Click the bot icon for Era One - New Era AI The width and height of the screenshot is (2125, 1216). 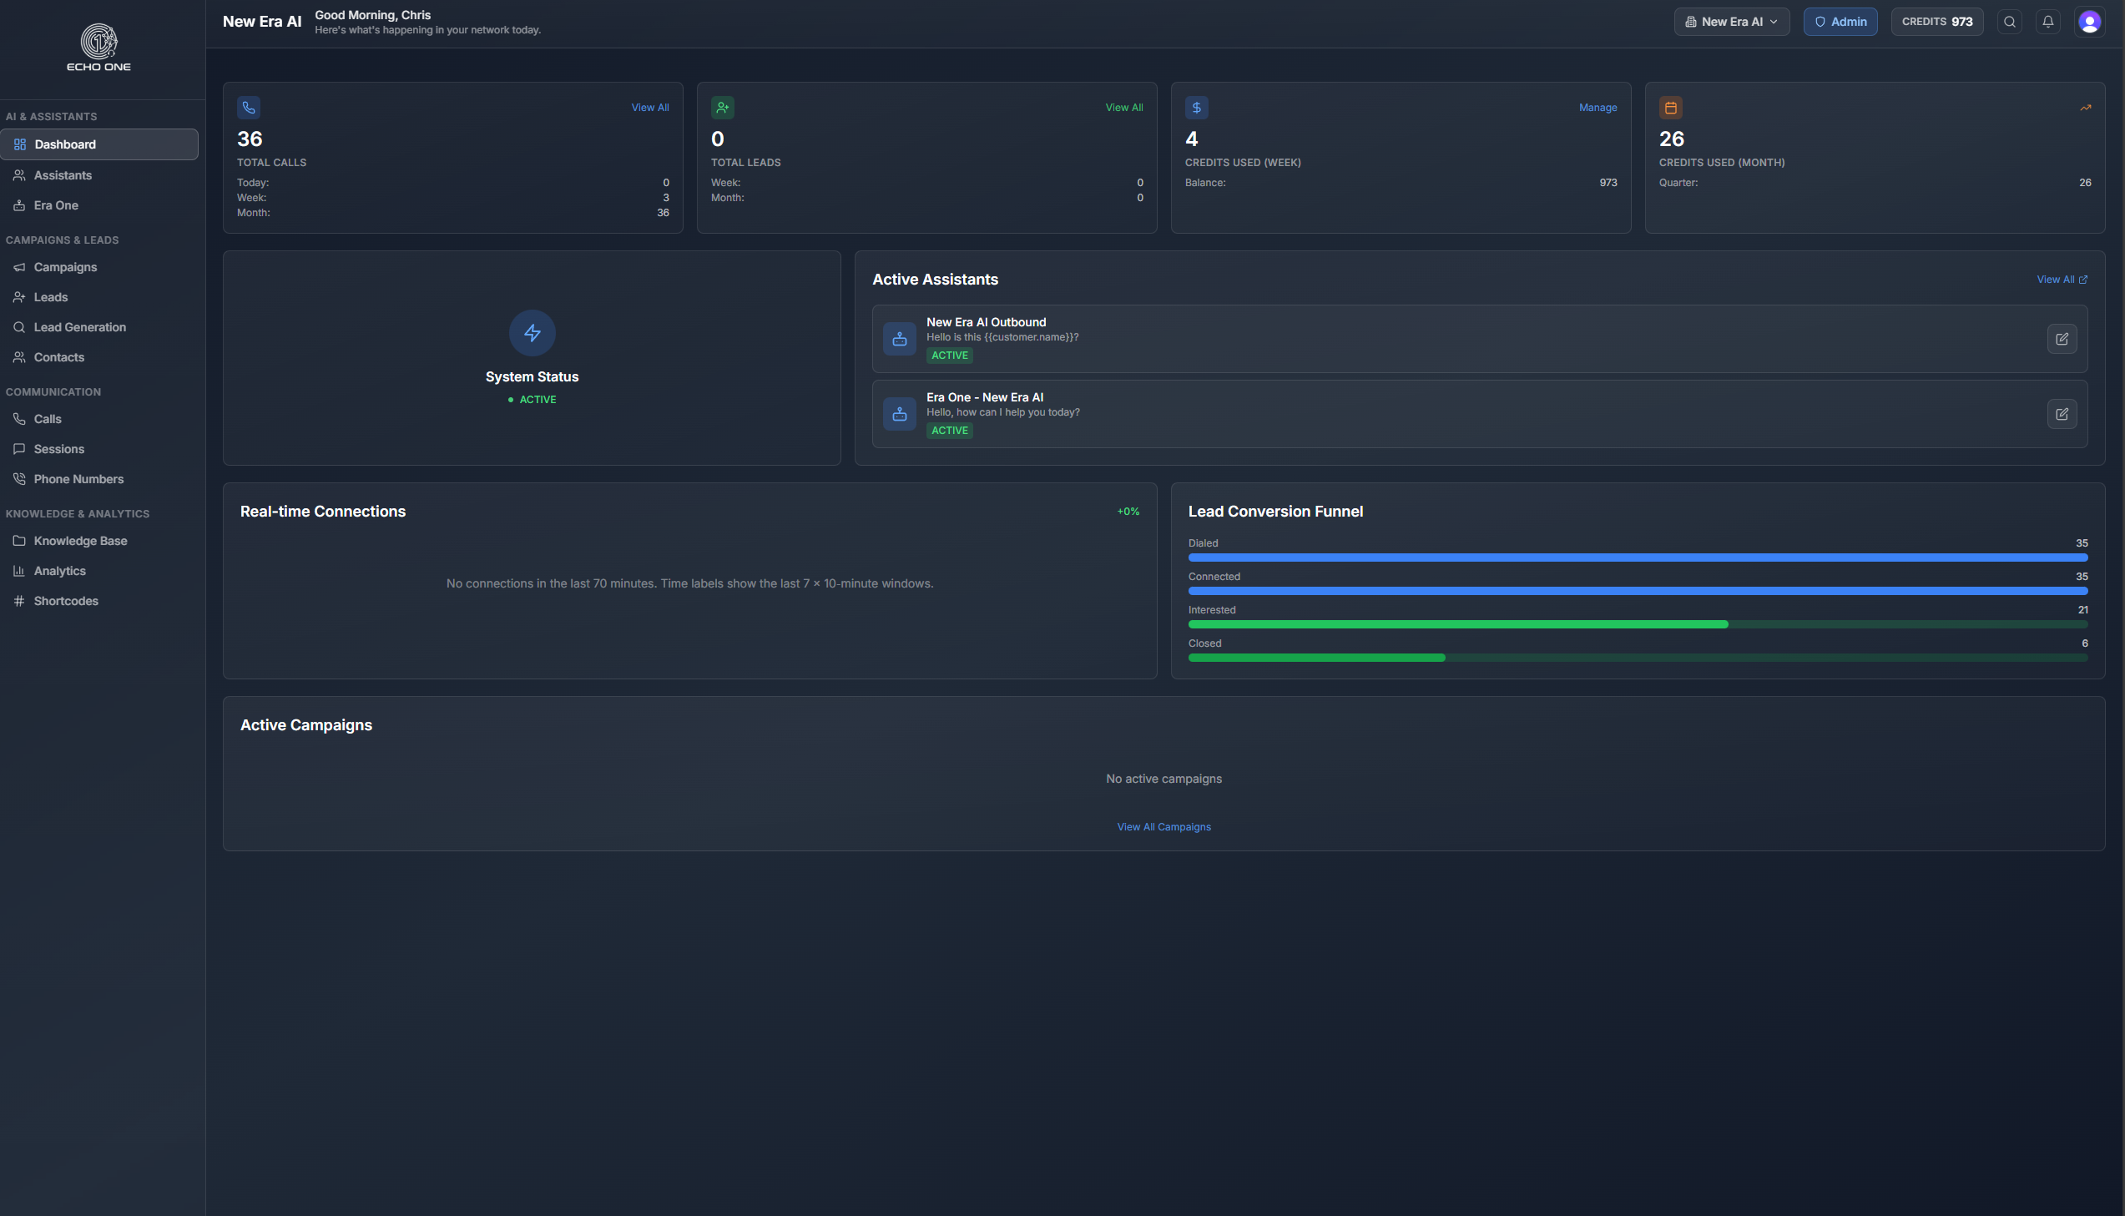coord(899,414)
